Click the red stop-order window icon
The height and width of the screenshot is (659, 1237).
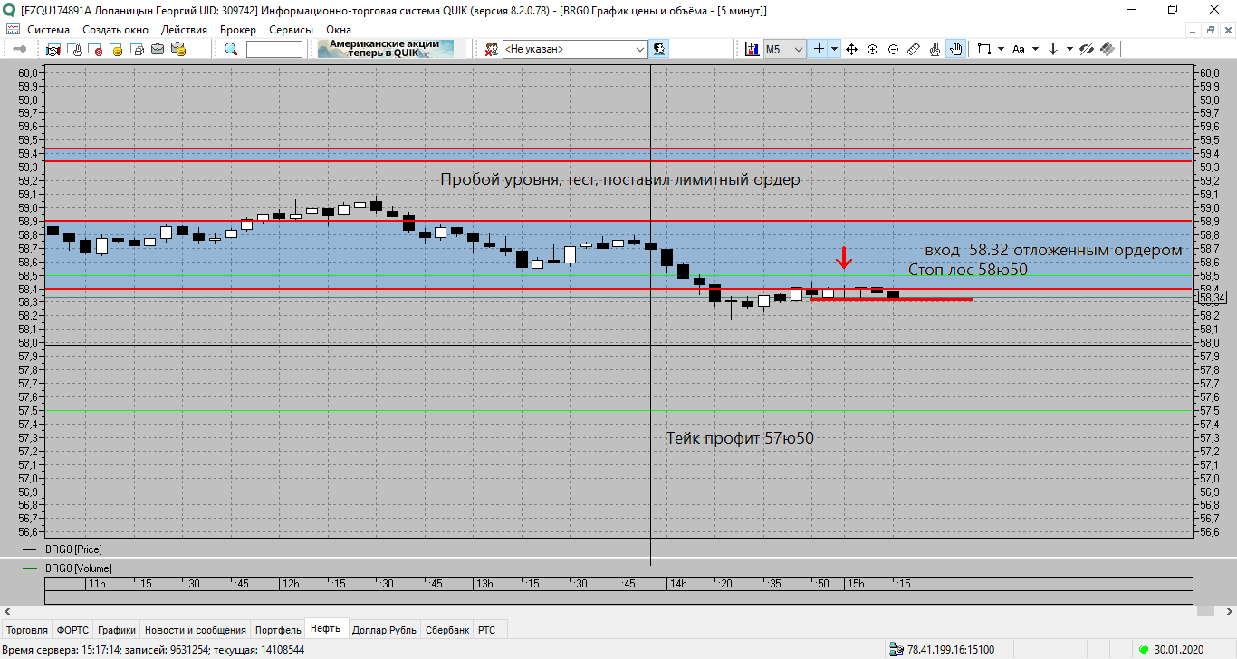coord(95,49)
